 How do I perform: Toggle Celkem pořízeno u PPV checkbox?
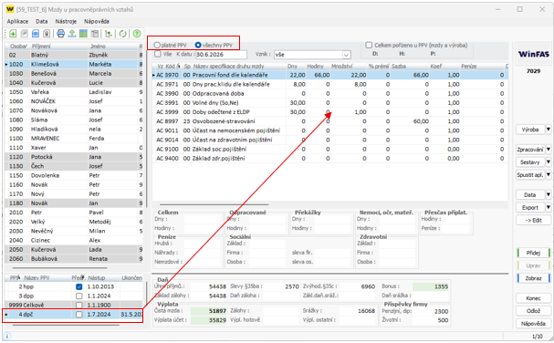tap(369, 46)
